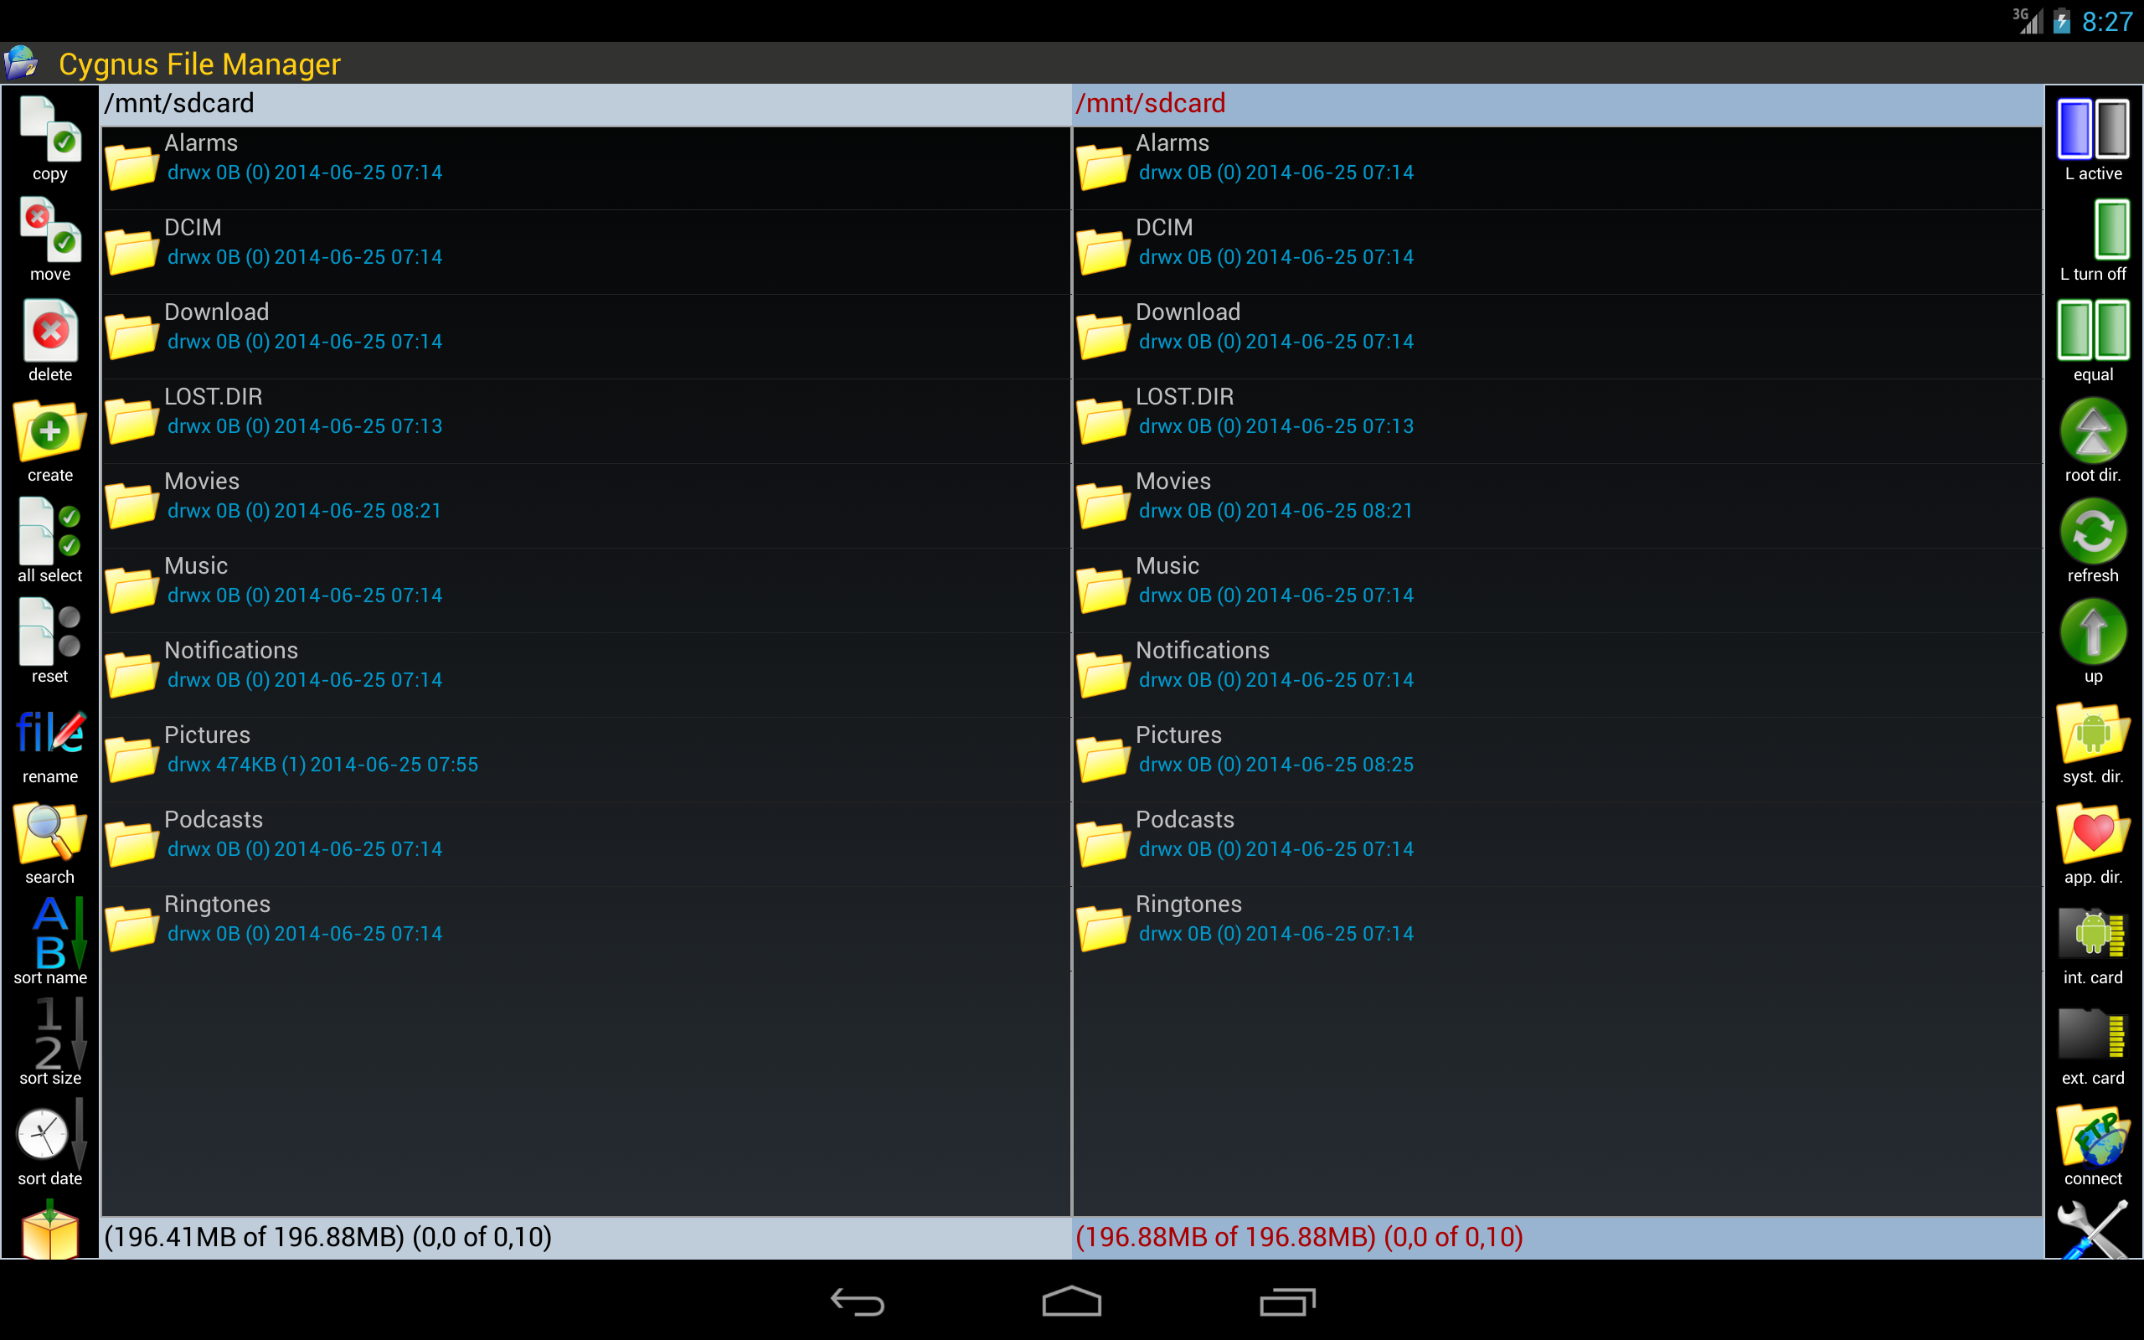Sort entries by sort date

pyautogui.click(x=49, y=1138)
